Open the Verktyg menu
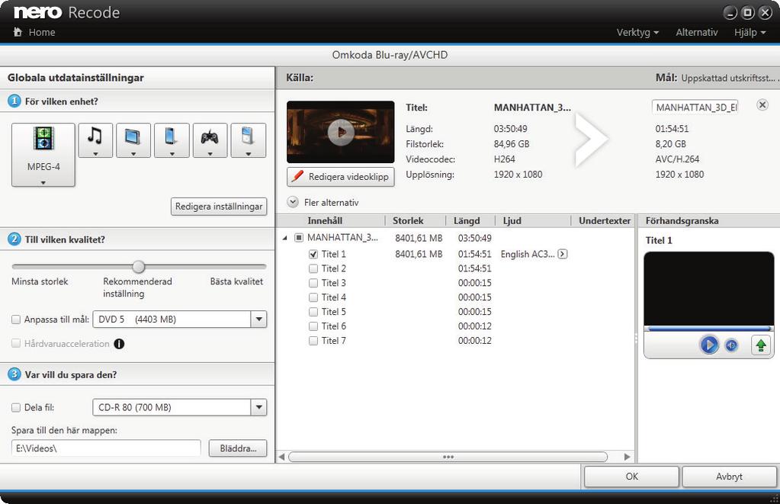The width and height of the screenshot is (780, 504). pyautogui.click(x=637, y=32)
